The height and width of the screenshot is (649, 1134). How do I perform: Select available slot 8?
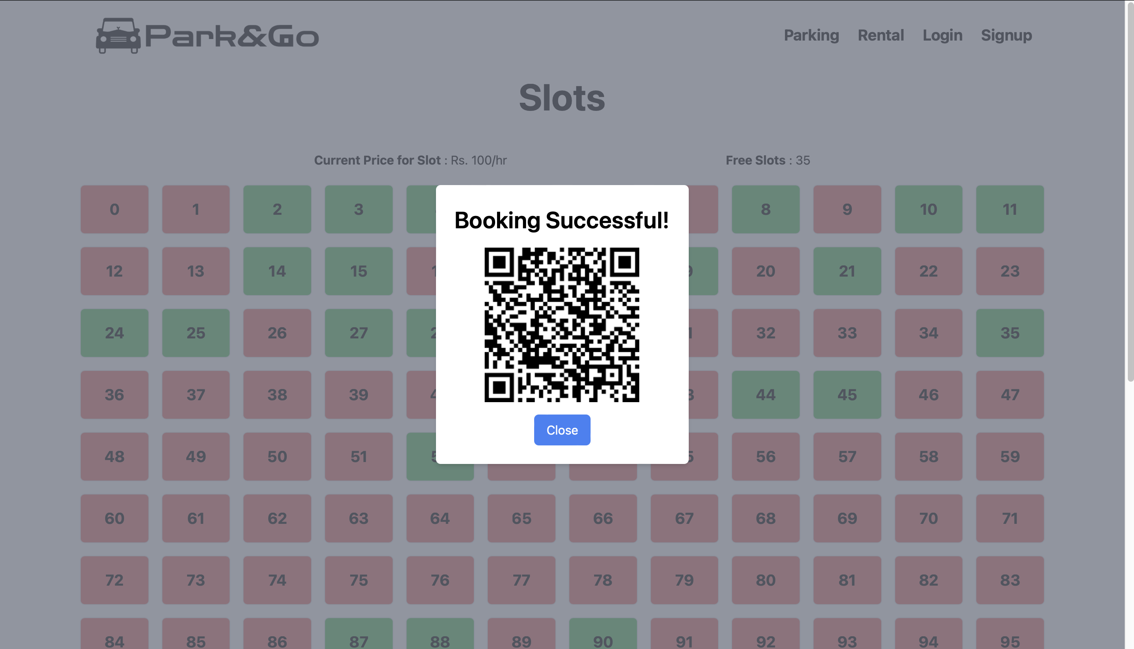[x=766, y=209]
